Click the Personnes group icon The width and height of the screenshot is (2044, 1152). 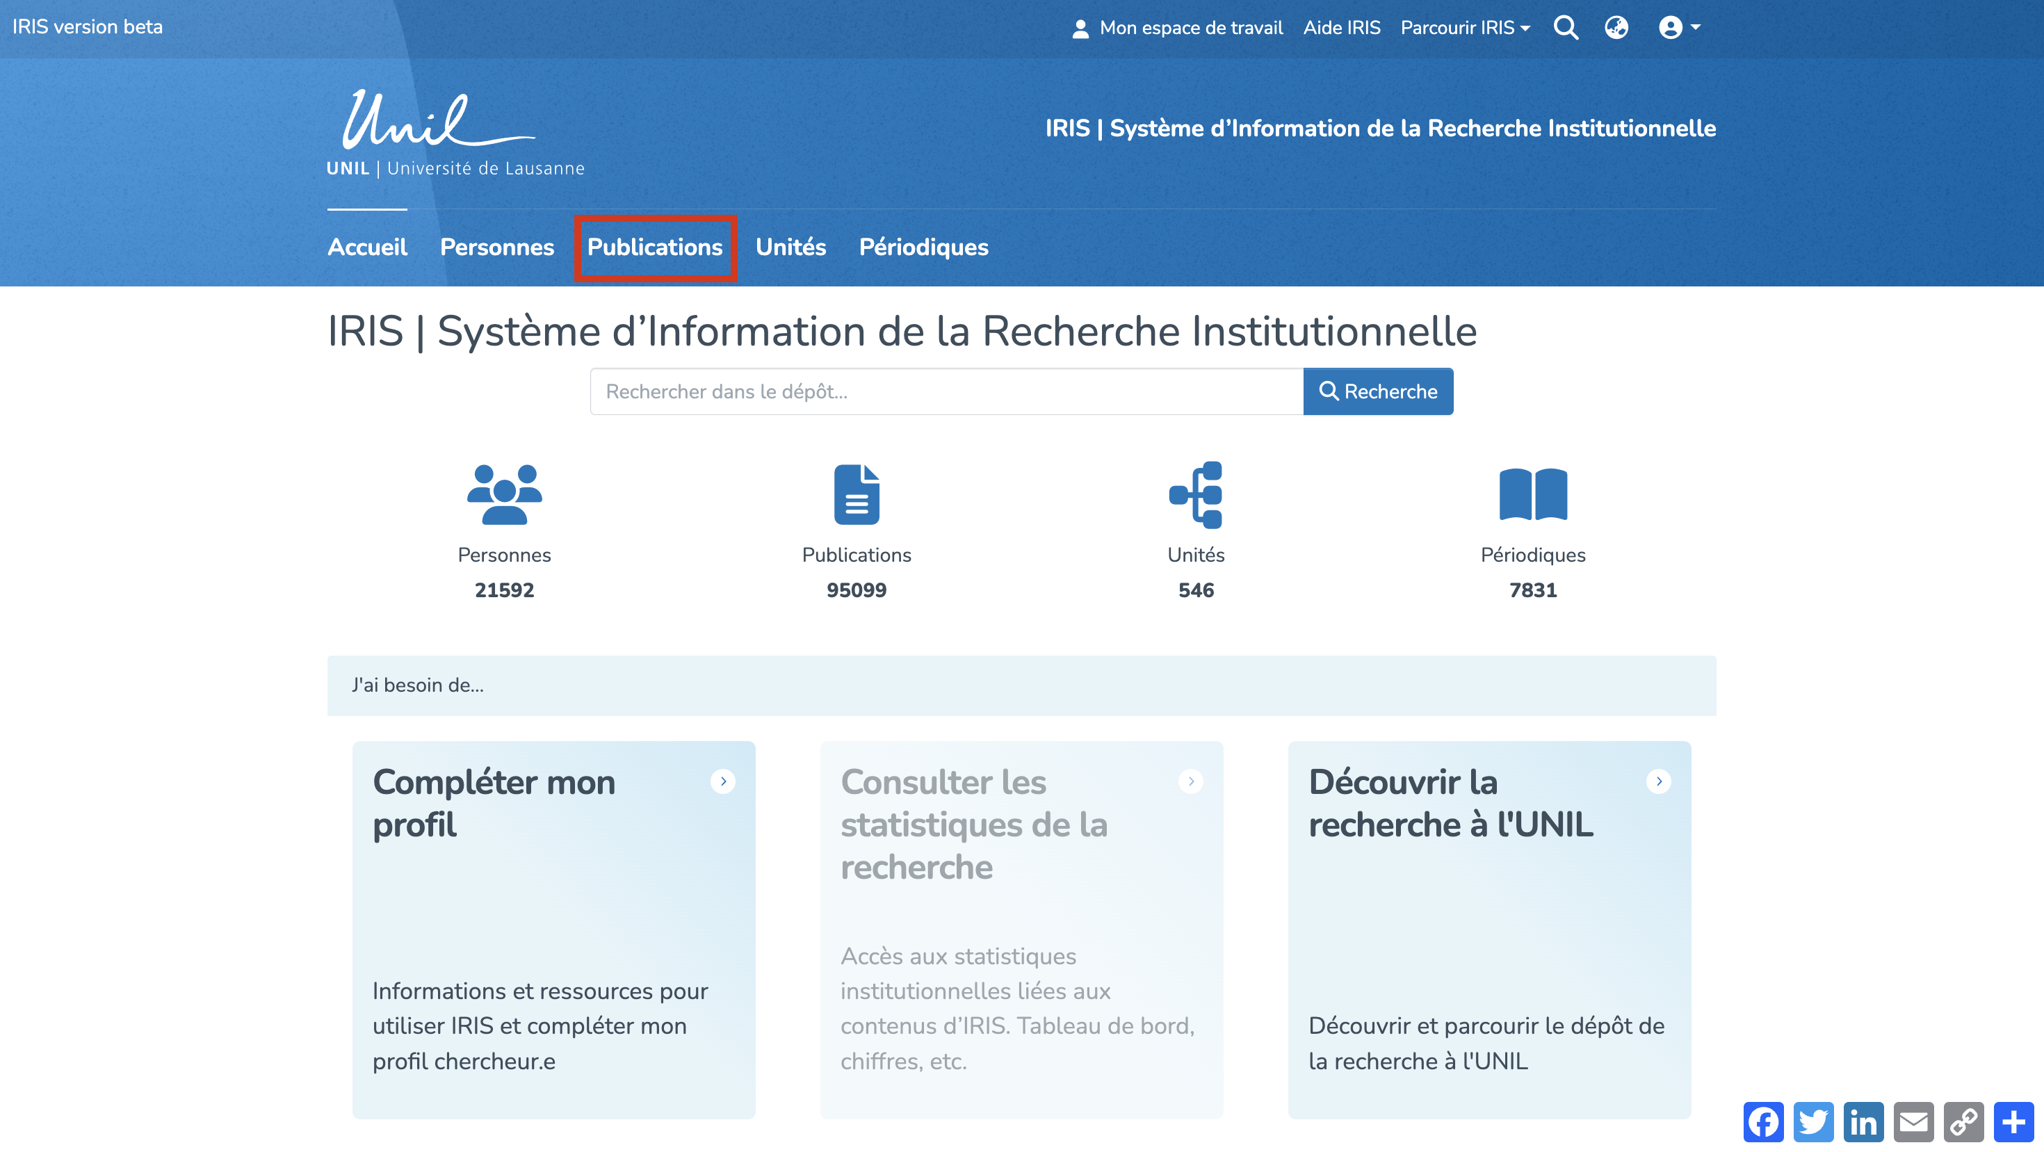coord(504,494)
